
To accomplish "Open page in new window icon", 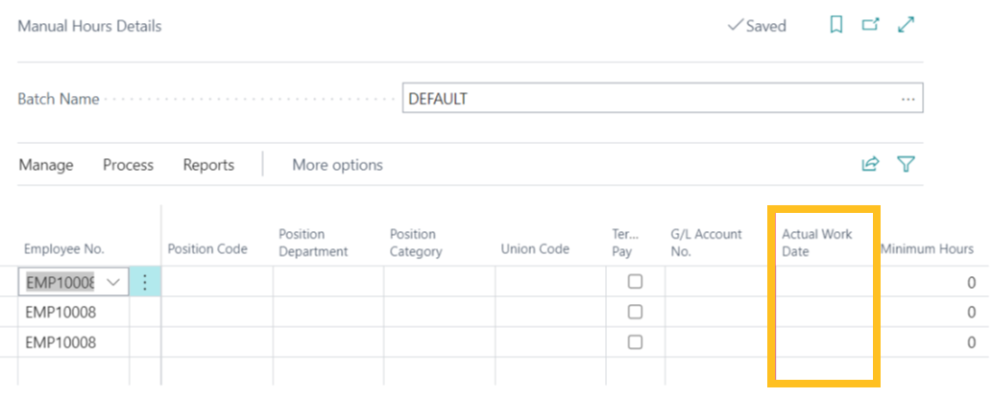I will pyautogui.click(x=870, y=26).
